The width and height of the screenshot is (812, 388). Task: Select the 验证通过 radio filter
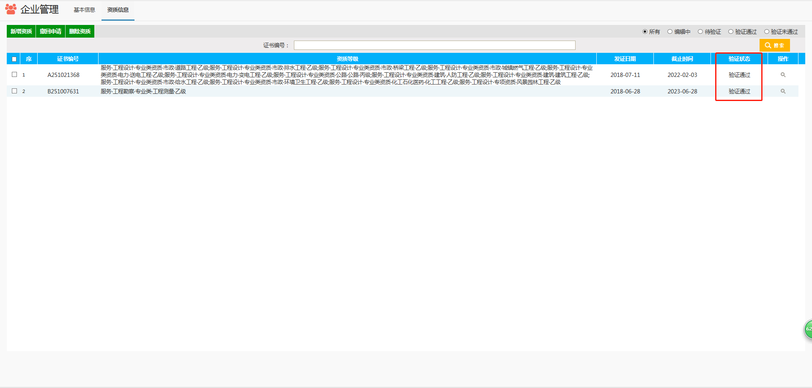(731, 32)
